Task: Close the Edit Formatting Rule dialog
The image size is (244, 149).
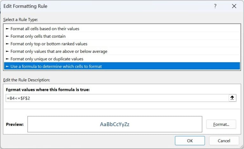Action: (234, 6)
